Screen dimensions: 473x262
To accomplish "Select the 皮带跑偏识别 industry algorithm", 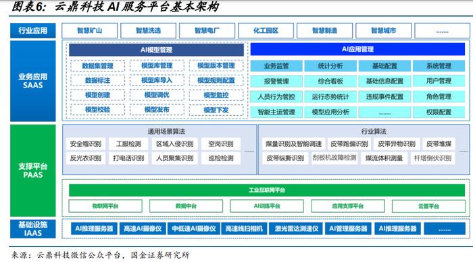I will tap(349, 143).
